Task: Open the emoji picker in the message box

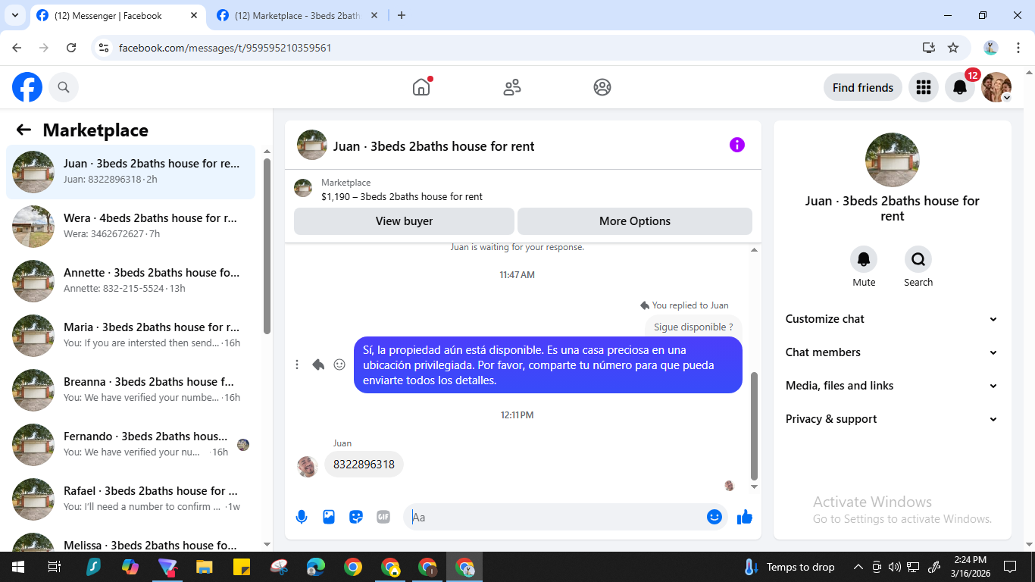Action: click(714, 517)
